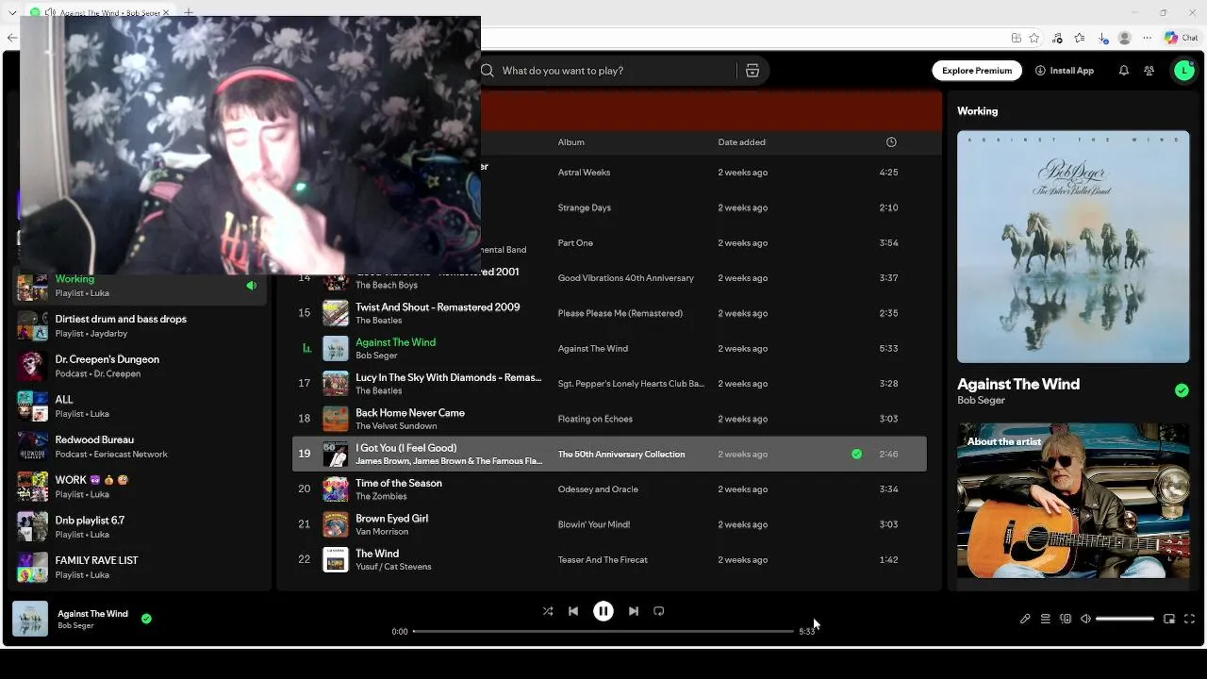Click The Beatles under Twist And Shout
The height and width of the screenshot is (679, 1207).
point(378,320)
